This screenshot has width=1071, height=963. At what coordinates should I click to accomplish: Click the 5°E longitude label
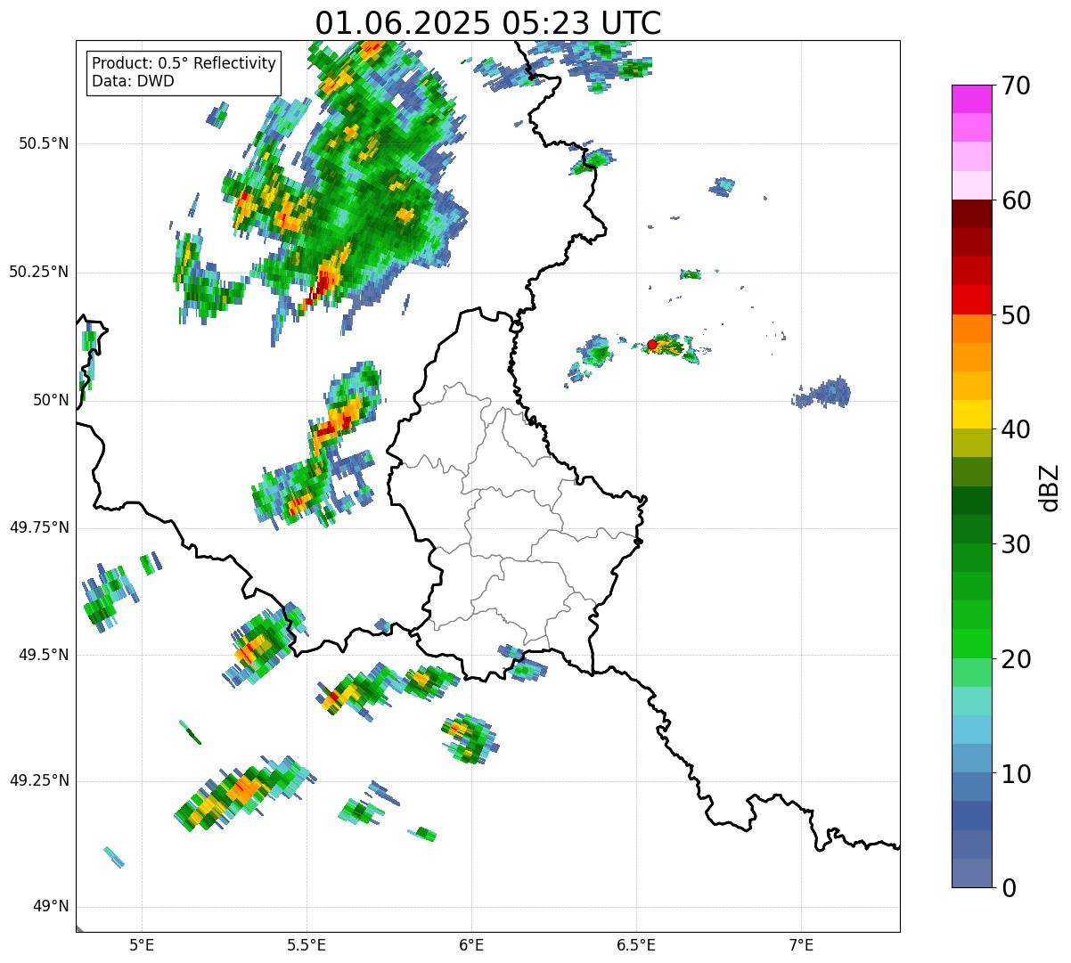[x=142, y=945]
